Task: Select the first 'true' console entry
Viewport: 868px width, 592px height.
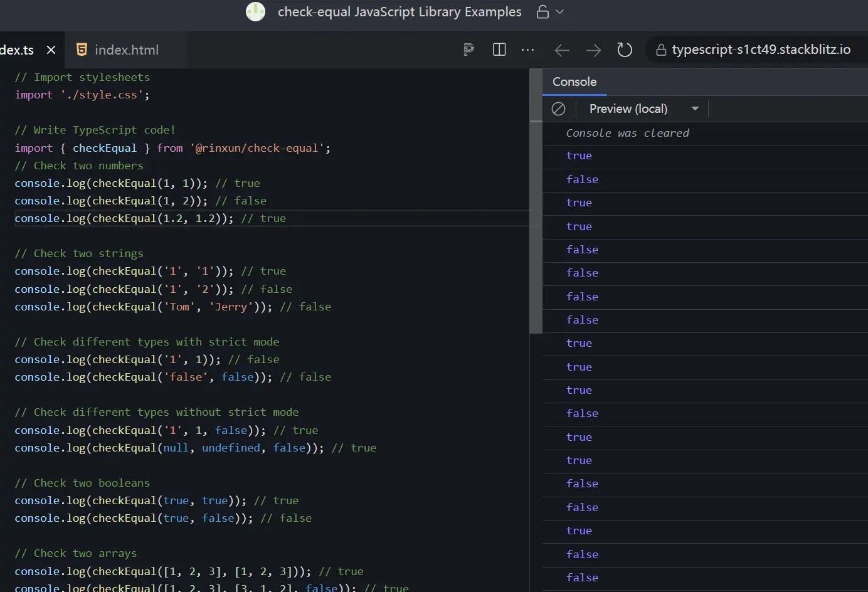Action: pos(578,156)
